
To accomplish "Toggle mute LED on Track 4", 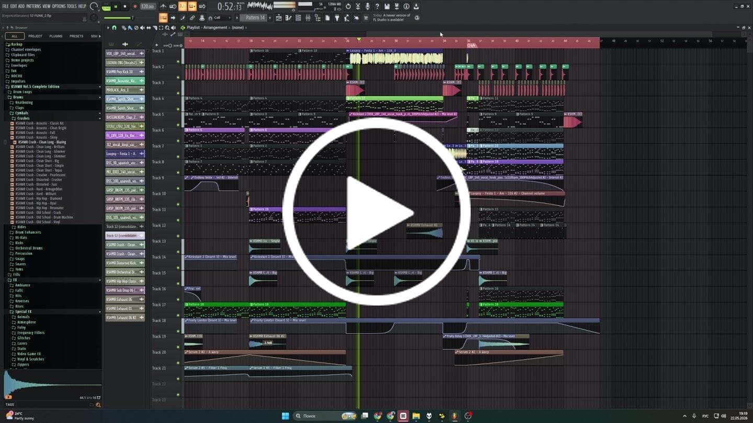I will (x=178, y=109).
